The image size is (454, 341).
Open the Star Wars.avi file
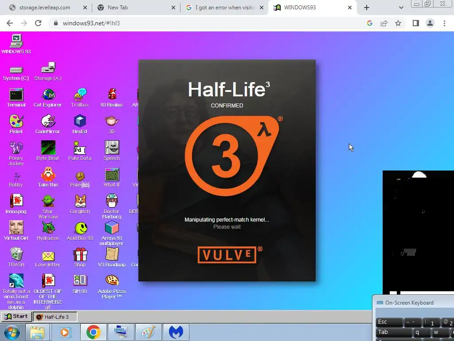pyautogui.click(x=48, y=207)
